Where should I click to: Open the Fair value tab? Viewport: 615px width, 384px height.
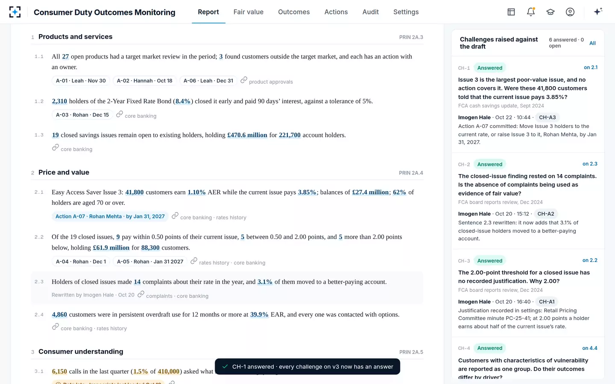pos(249,12)
